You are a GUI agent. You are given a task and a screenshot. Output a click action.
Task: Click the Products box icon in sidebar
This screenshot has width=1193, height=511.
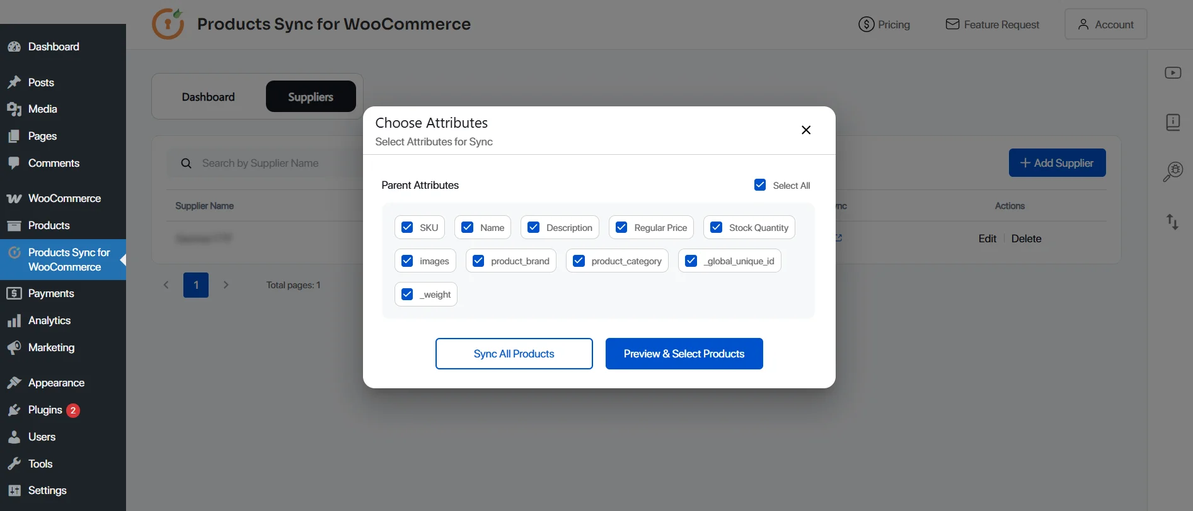click(x=14, y=225)
